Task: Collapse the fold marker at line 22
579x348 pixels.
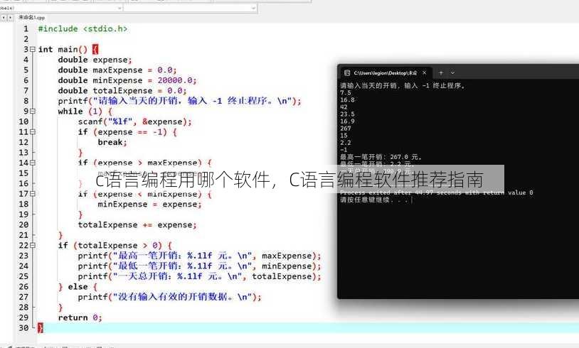Action: pos(33,245)
